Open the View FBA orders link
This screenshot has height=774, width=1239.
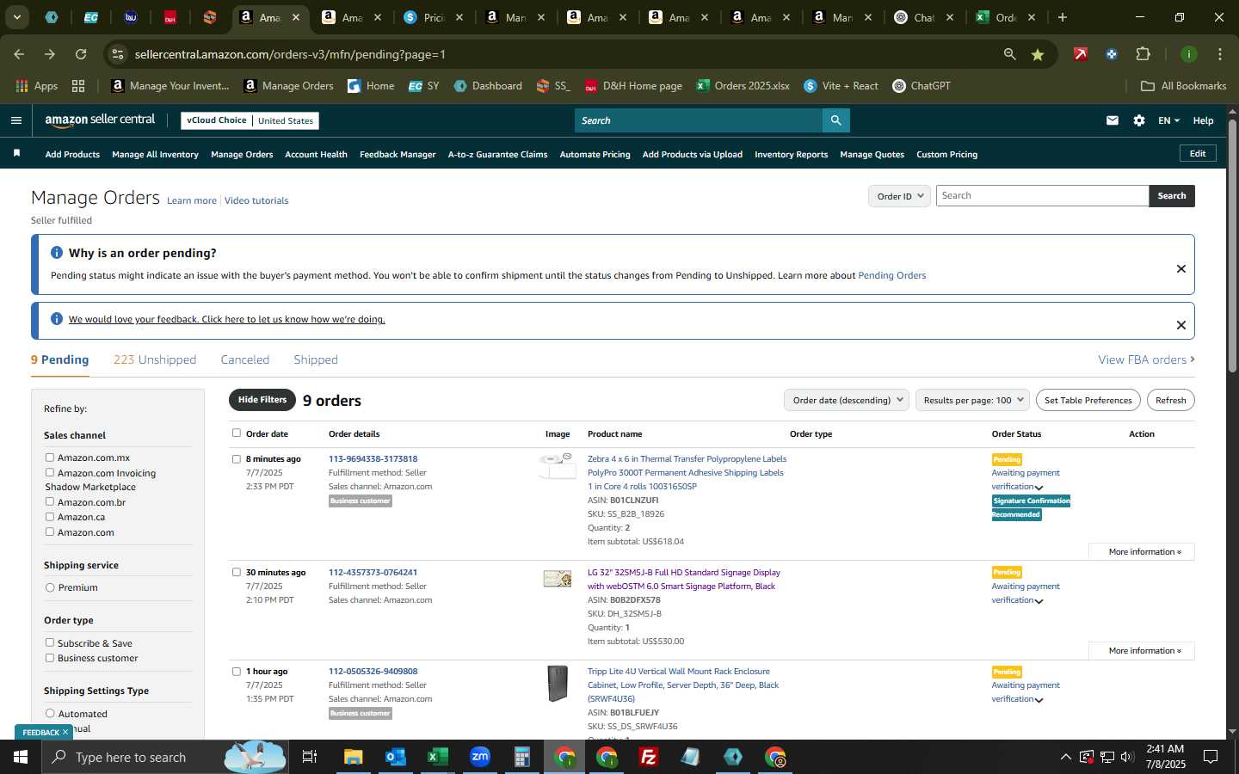1146,359
